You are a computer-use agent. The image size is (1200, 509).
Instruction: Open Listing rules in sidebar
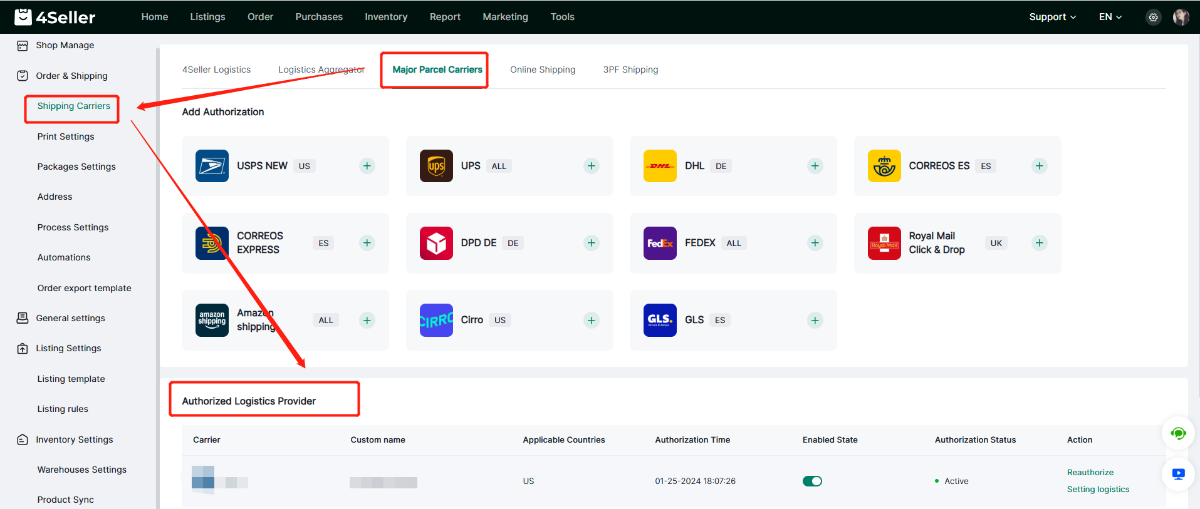pos(63,409)
